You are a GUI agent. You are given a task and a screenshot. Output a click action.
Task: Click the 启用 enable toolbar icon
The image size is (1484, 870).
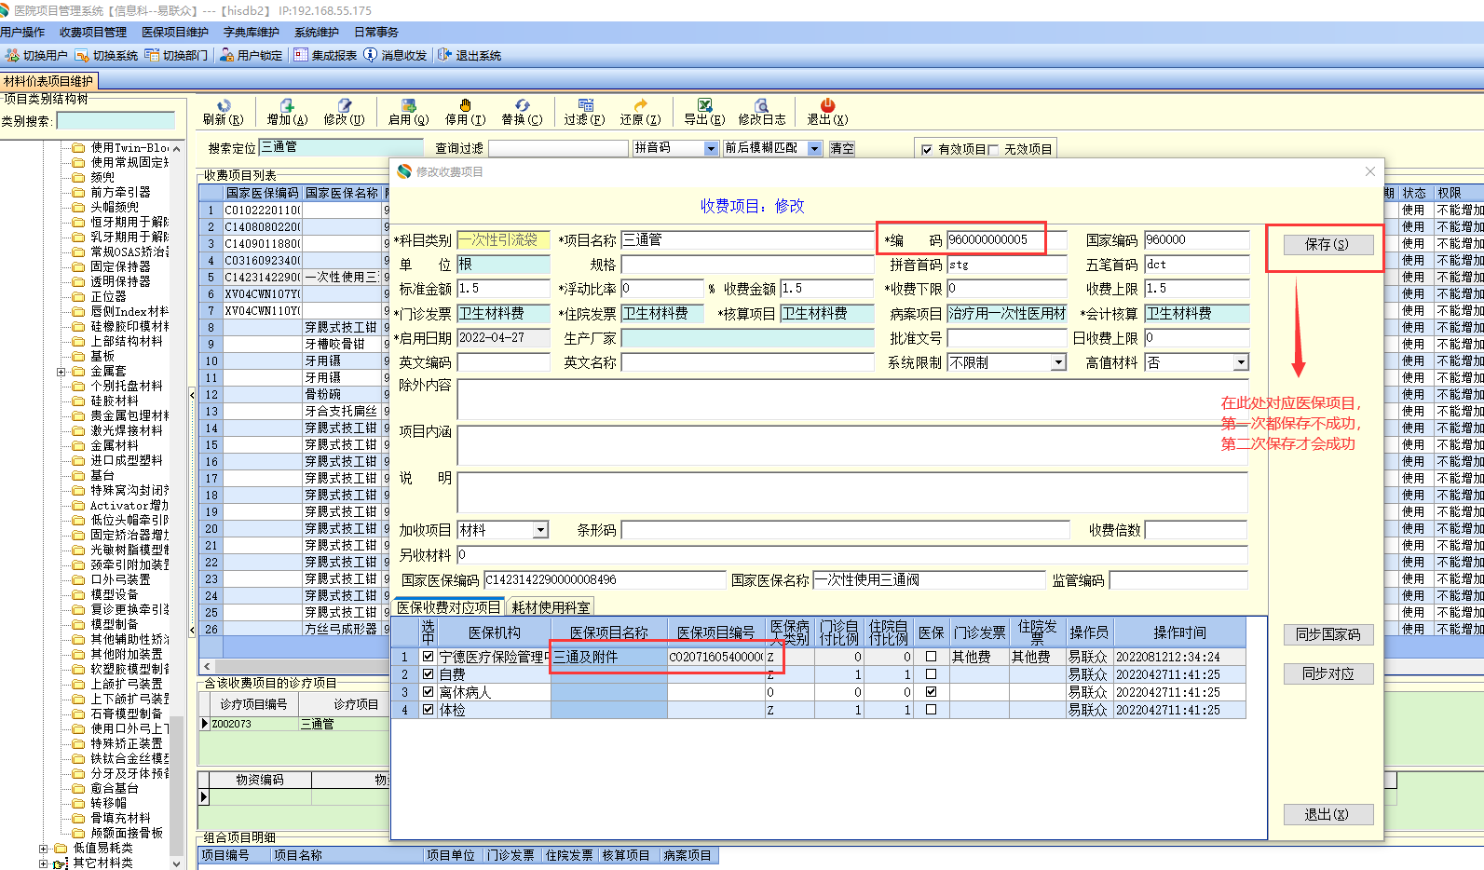(408, 105)
